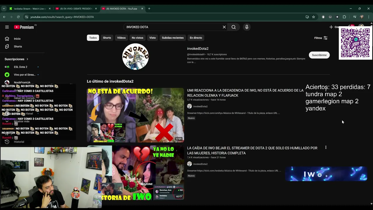Click the address bar URL

click(x=62, y=17)
